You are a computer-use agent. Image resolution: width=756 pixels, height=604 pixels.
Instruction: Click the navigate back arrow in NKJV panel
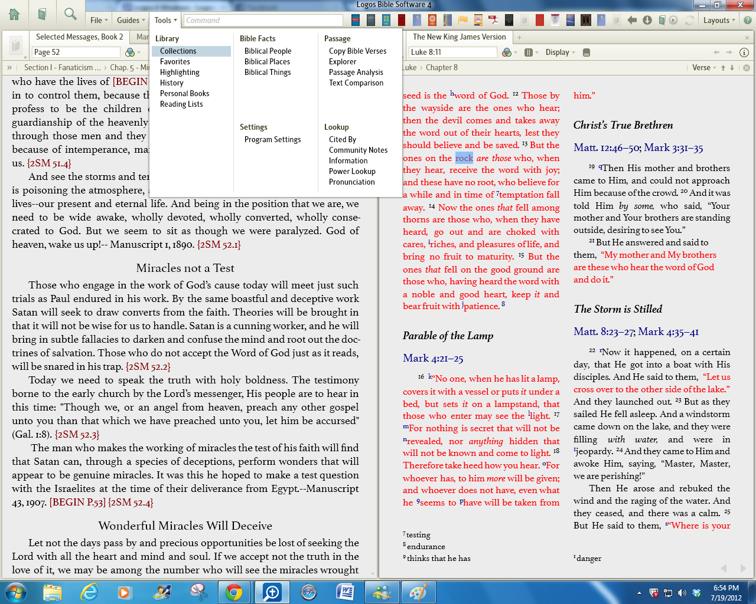(x=717, y=52)
